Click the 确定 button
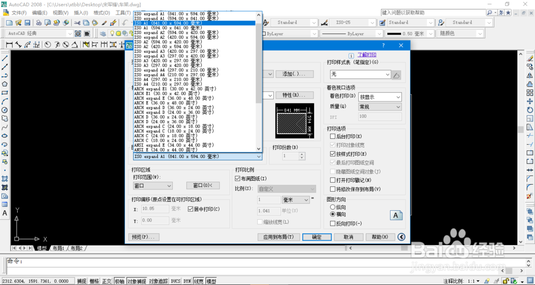This screenshot has height=285, width=535. [x=317, y=237]
